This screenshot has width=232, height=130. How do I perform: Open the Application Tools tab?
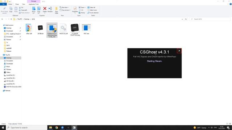pos(34,4)
